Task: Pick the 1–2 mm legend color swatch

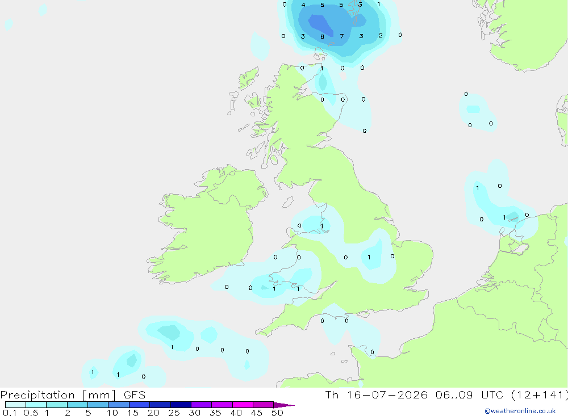Action: click(56, 405)
